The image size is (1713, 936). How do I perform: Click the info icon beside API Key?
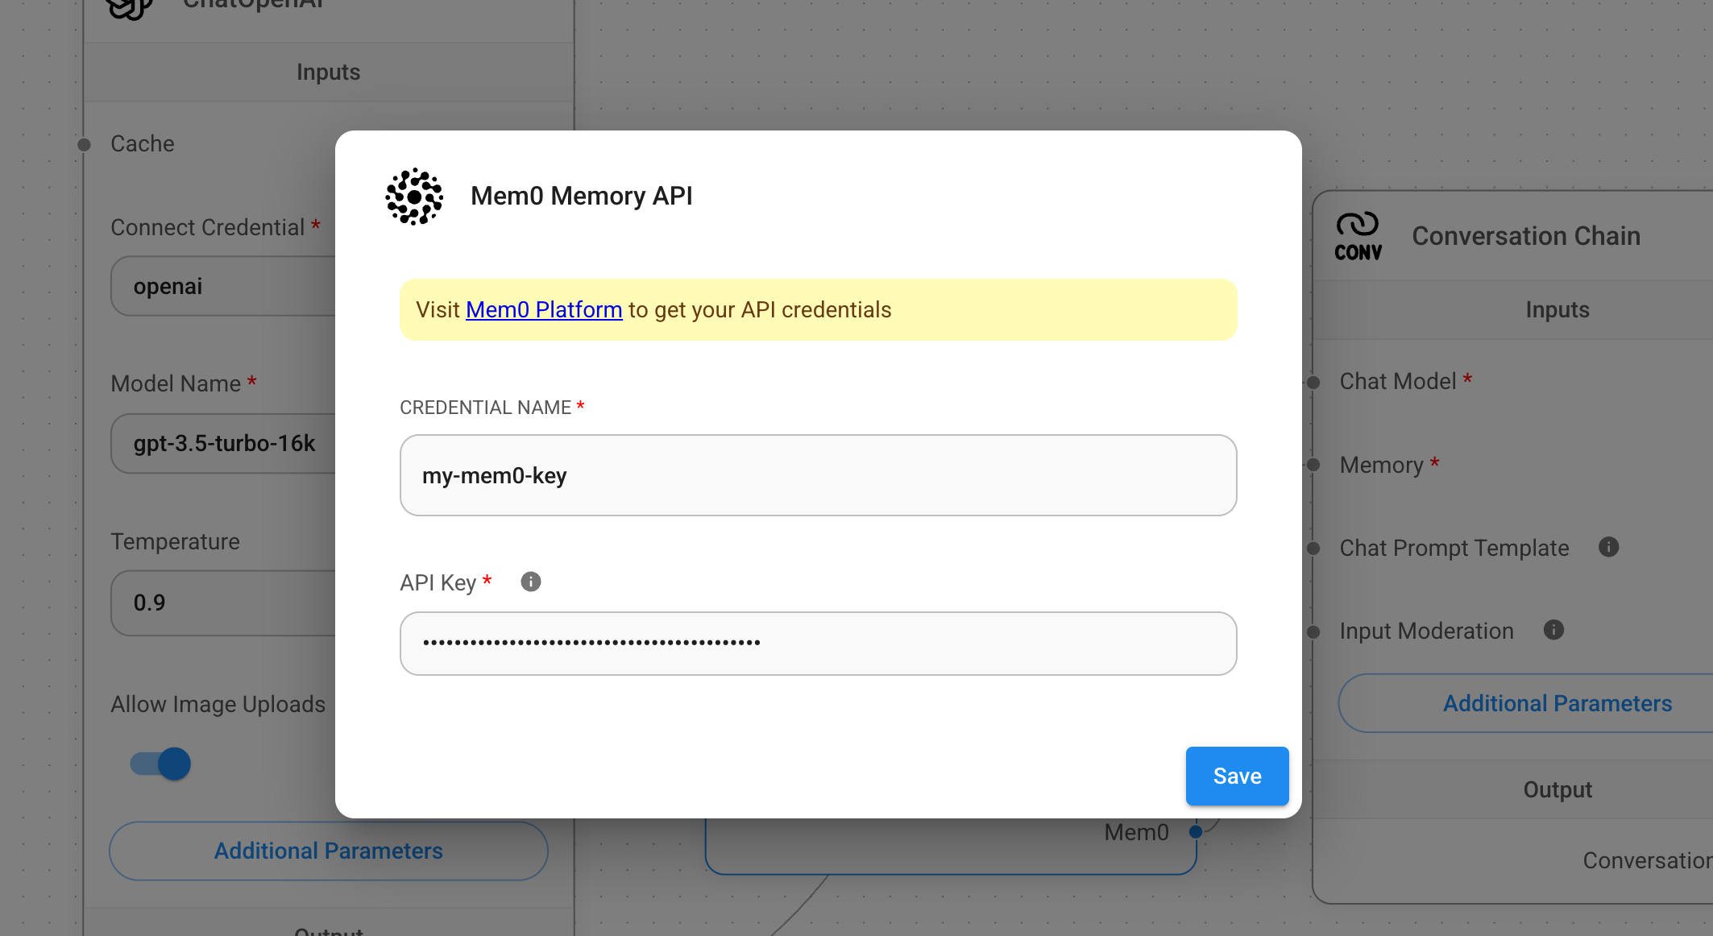530,581
